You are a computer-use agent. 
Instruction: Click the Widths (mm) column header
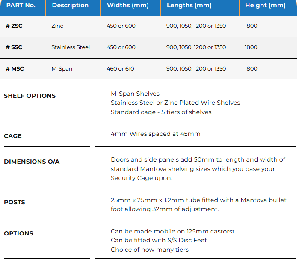(x=128, y=6)
